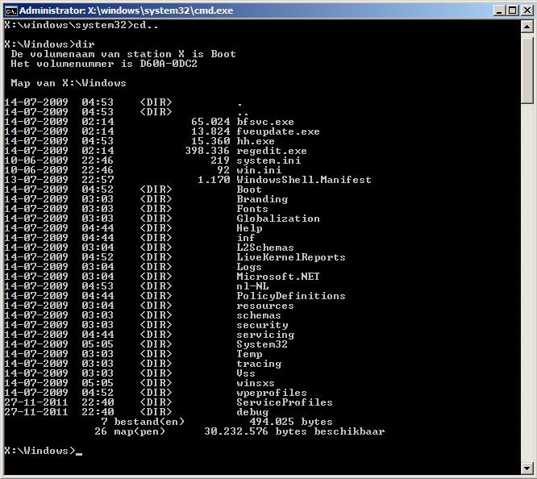537x479 pixels.
Task: Click the volume name line ending in Boot
Action: 123,54
